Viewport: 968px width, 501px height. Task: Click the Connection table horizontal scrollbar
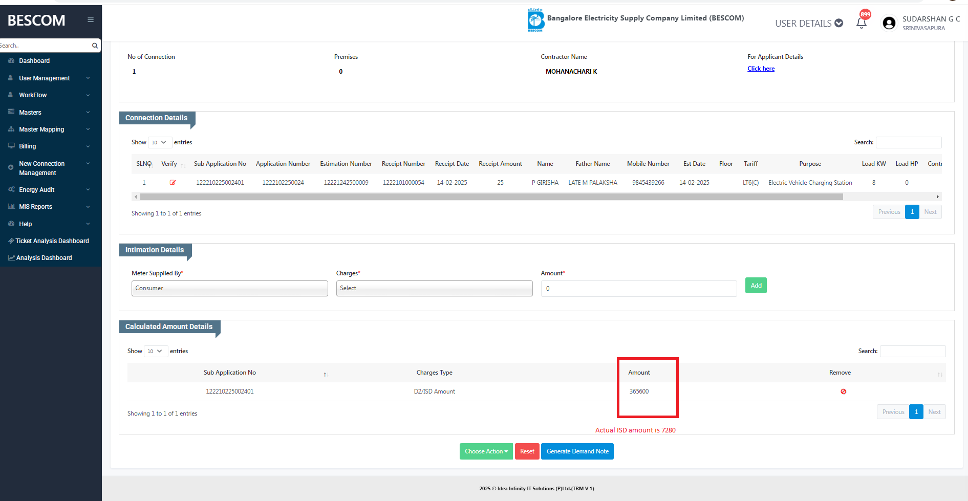click(x=491, y=197)
